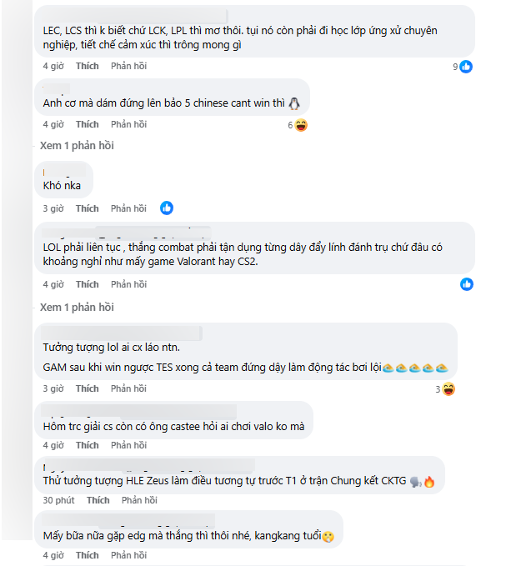Toggle Thích on the HLE Zeus comment

pos(98,500)
